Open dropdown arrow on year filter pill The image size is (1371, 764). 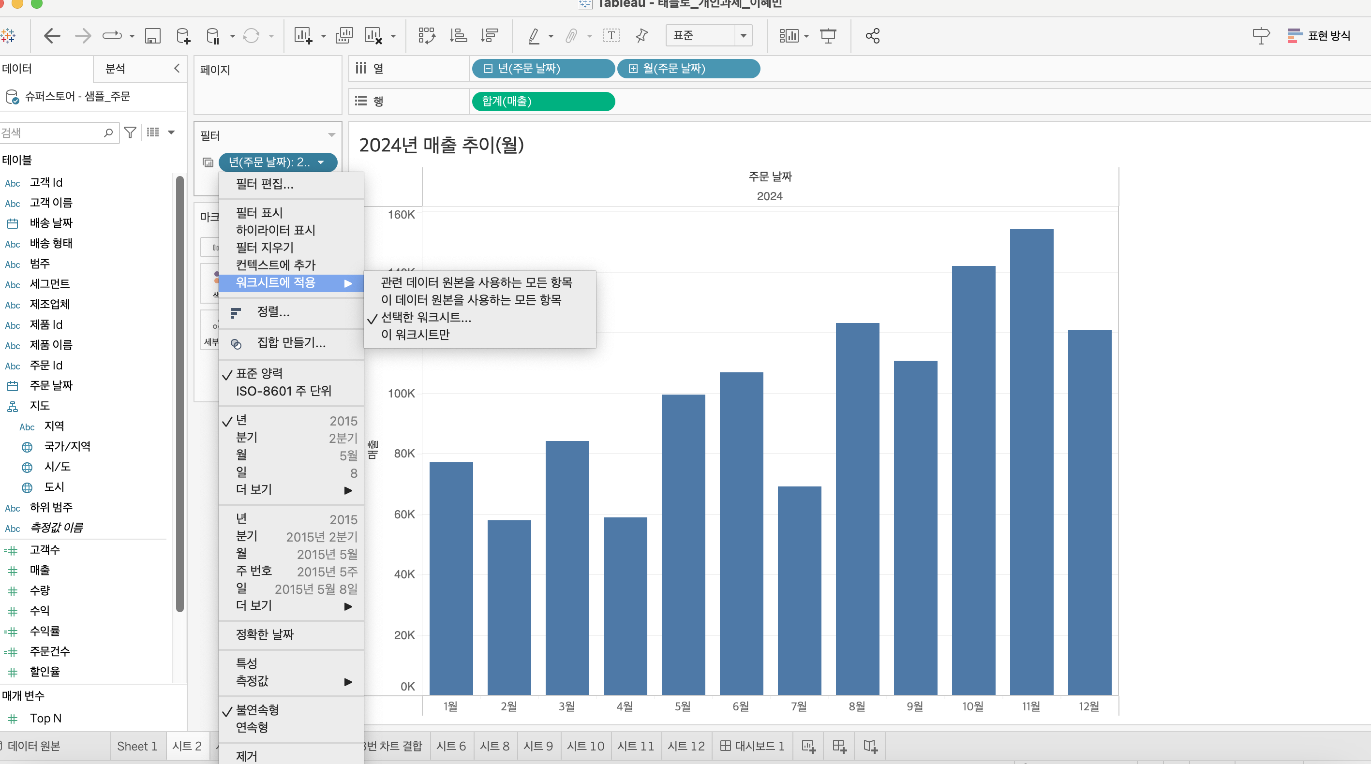point(321,162)
